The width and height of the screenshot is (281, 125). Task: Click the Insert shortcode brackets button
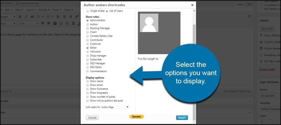(27, 3)
